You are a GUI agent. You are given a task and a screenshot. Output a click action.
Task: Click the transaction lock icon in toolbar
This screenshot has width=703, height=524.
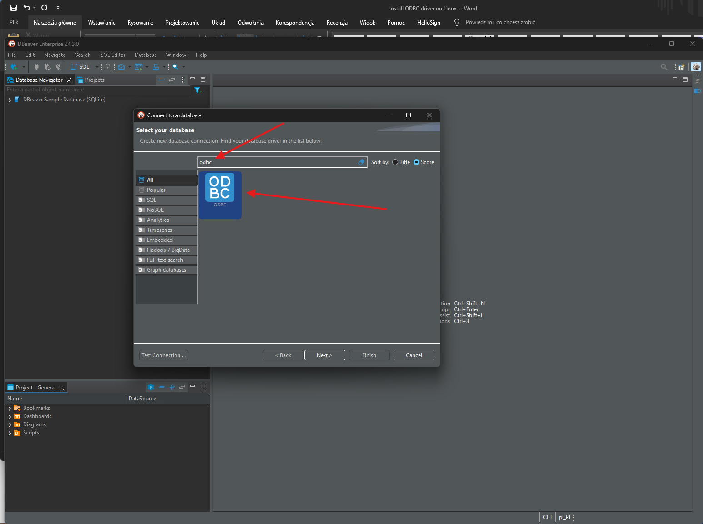[108, 67]
